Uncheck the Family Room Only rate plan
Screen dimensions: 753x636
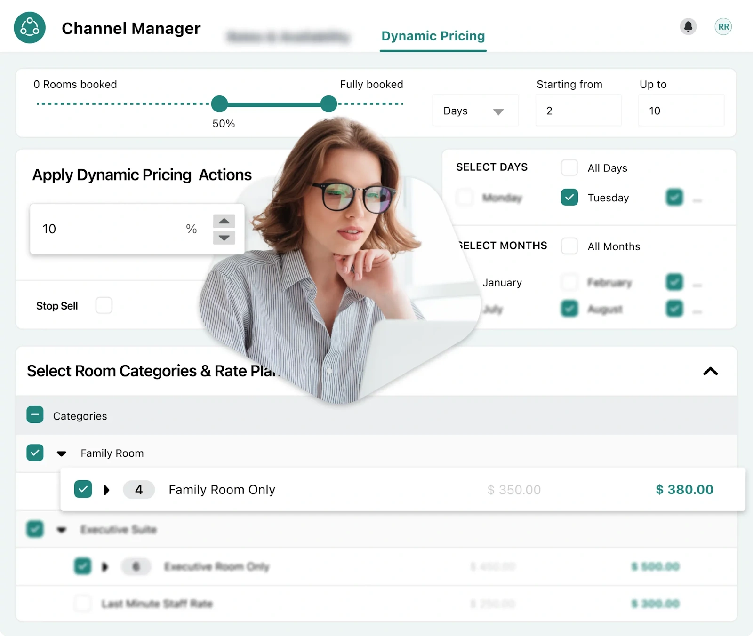point(83,489)
